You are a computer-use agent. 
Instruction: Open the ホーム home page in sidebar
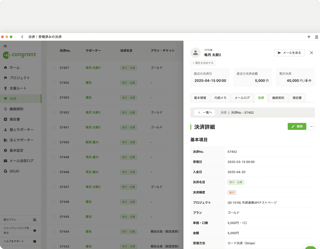pyautogui.click(x=14, y=67)
